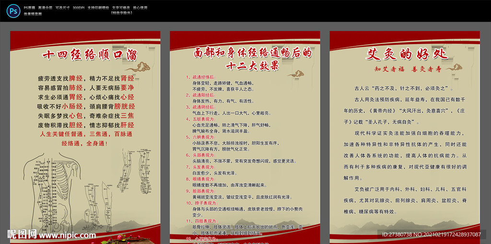Click the line '气血上下行走，人出一口大气，心里敞亮。'
491x244 pixels.
click(x=232, y=113)
